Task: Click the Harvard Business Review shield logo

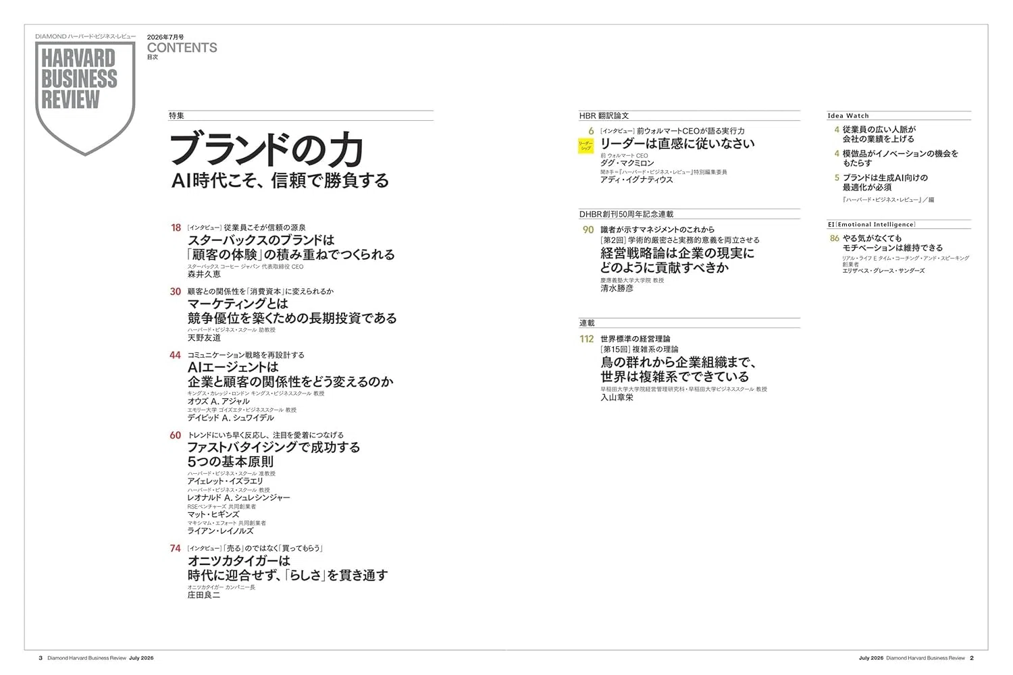Action: (85, 99)
